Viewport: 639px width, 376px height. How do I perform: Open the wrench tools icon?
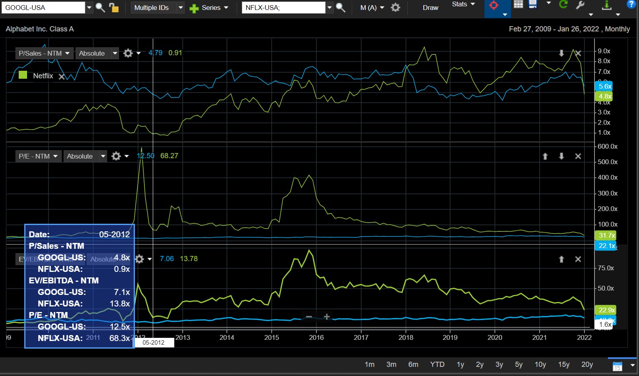tap(580, 5)
